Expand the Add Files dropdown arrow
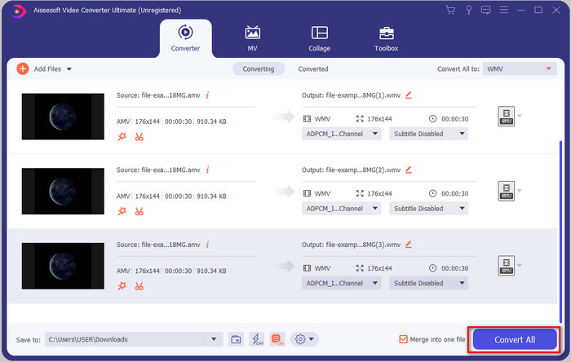Viewport: 571px width, 362px height. tap(69, 69)
